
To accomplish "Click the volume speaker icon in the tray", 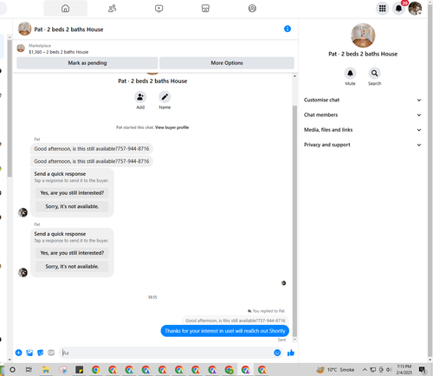I will pos(389,370).
